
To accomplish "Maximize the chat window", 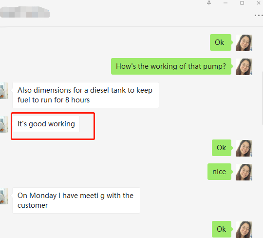I will pyautogui.click(x=242, y=3).
